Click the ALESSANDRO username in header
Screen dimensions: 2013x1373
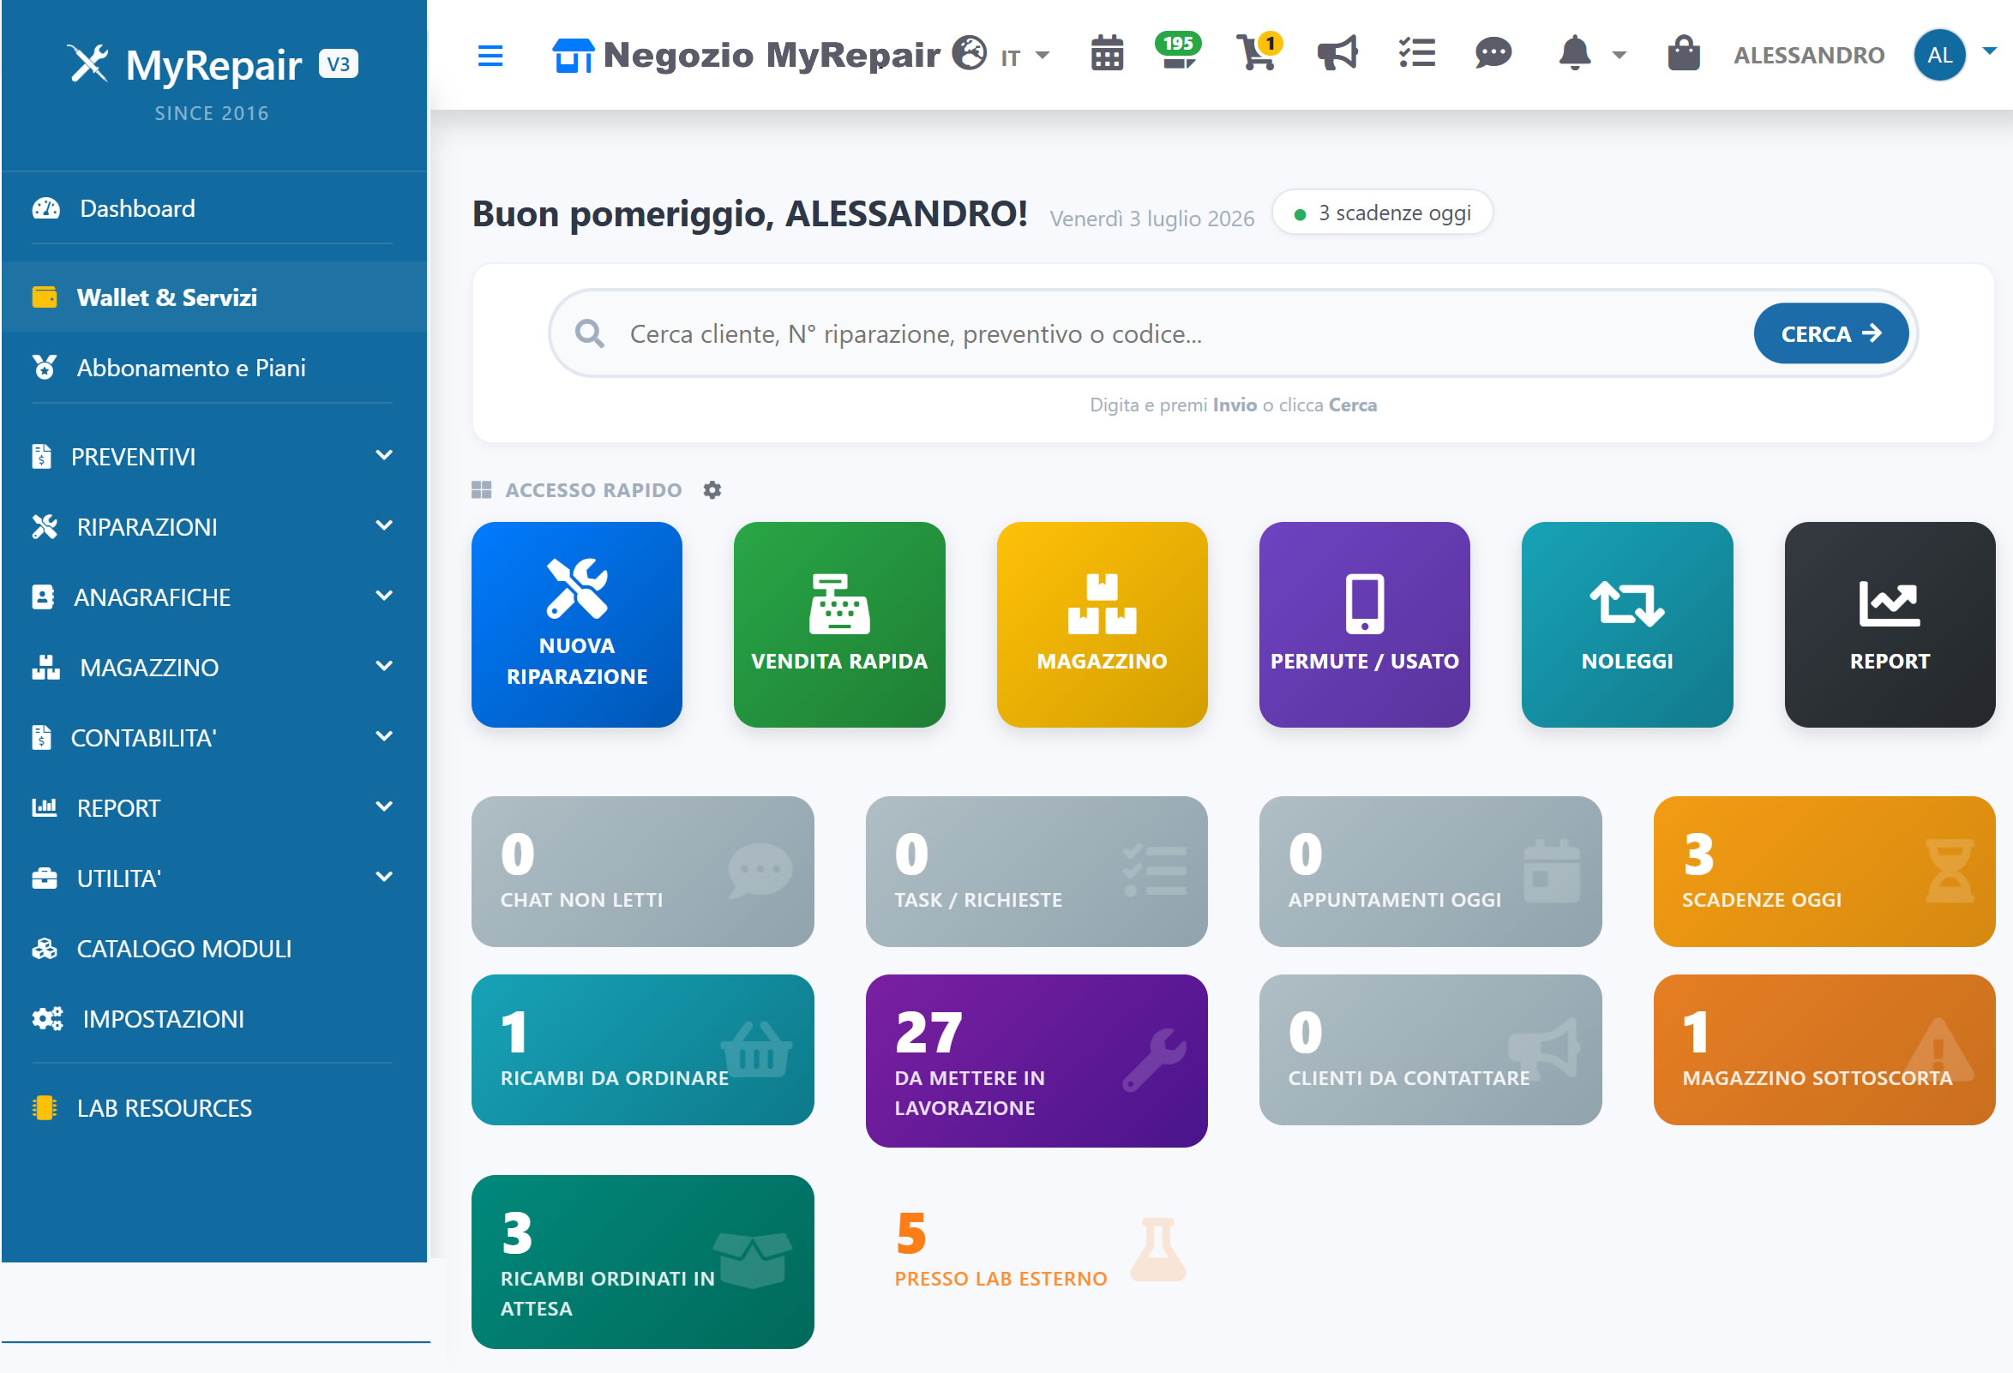click(x=1809, y=56)
